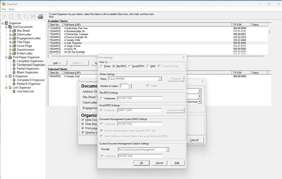Click OK in the Print Settings dialog
Screen dimensions: 282x179
[142, 163]
